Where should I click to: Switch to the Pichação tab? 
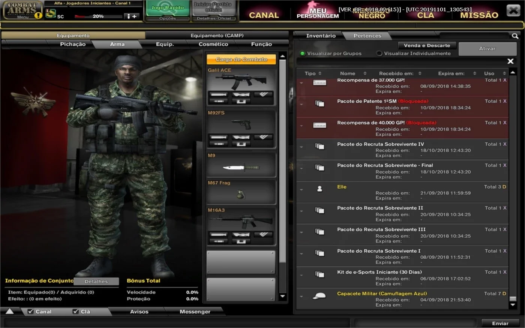(x=73, y=44)
